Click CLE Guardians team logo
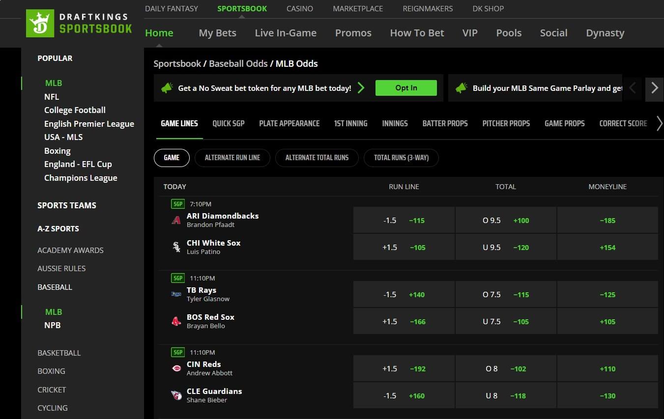 click(176, 395)
